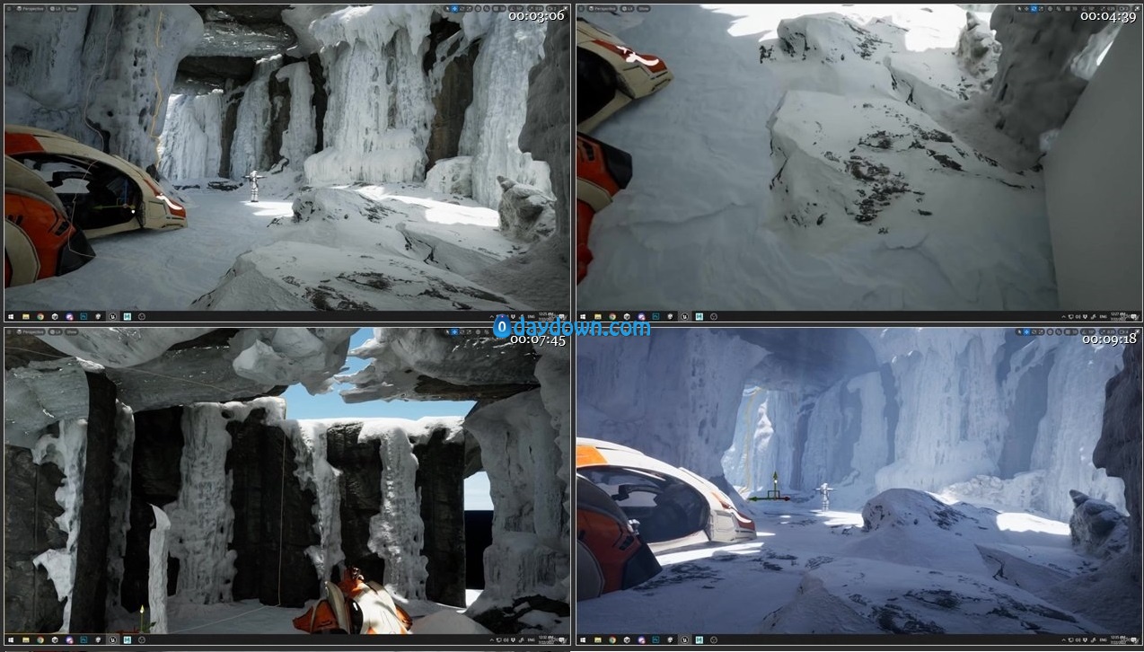
Task: Pick the Scale tool in the 00:09:18 frame
Action: (x=1043, y=333)
